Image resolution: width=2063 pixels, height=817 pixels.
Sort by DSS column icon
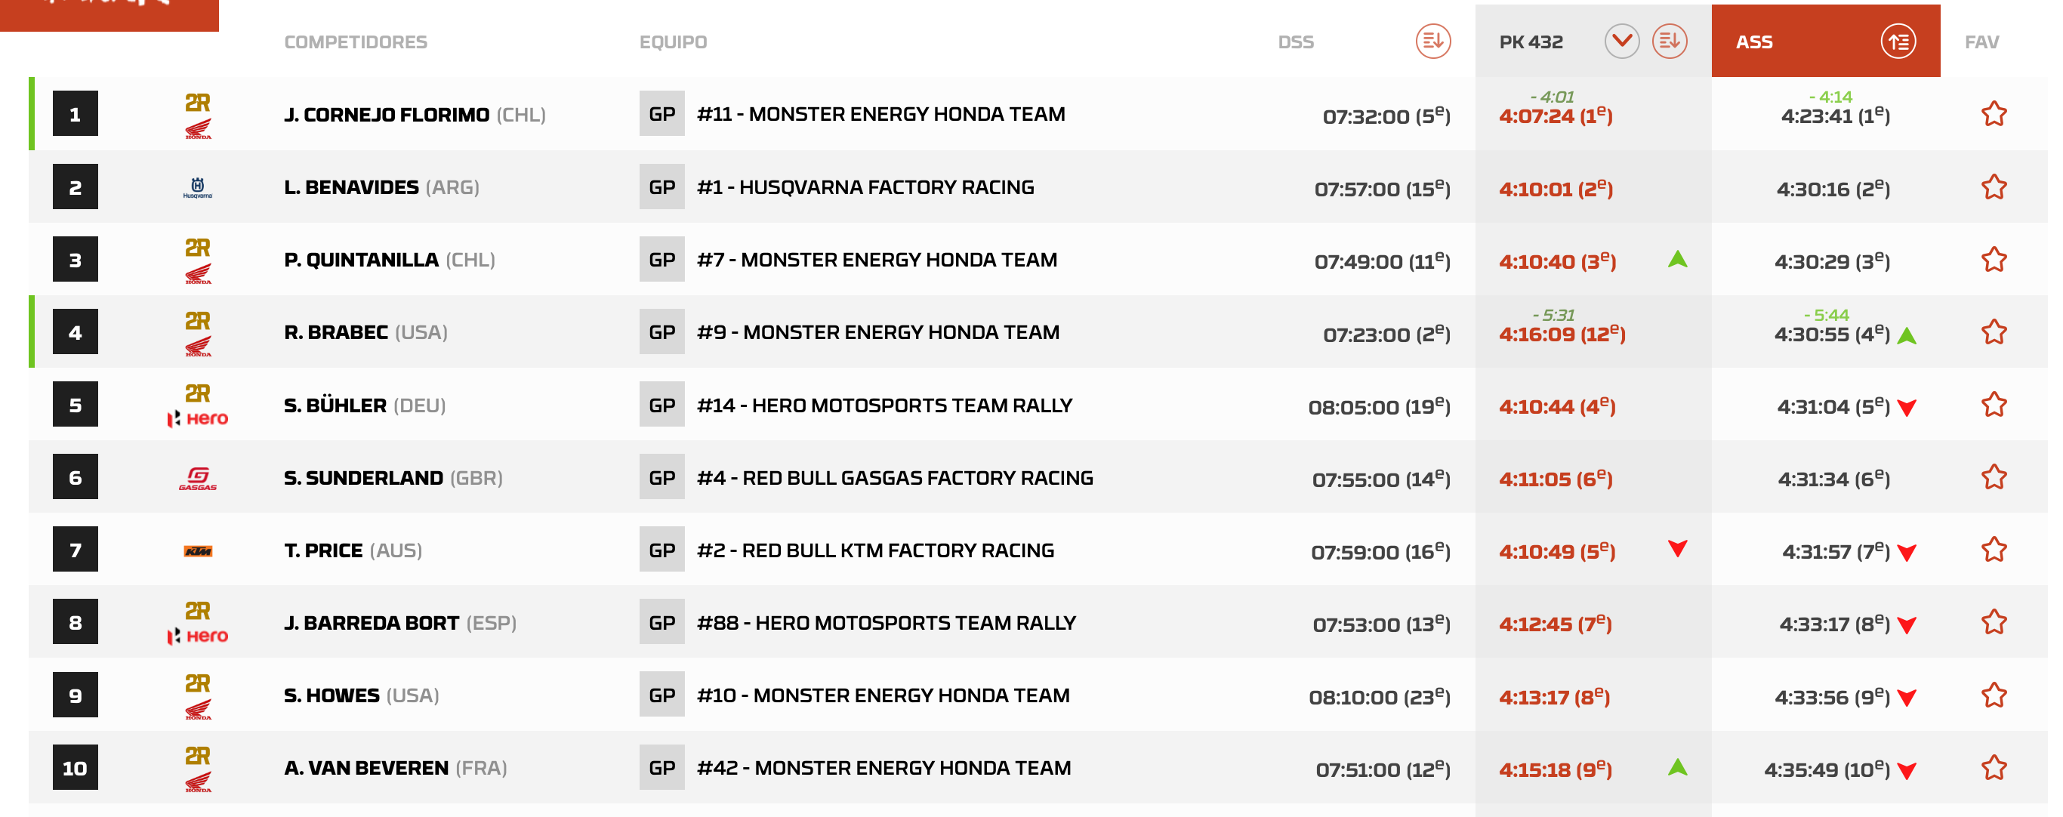tap(1432, 41)
